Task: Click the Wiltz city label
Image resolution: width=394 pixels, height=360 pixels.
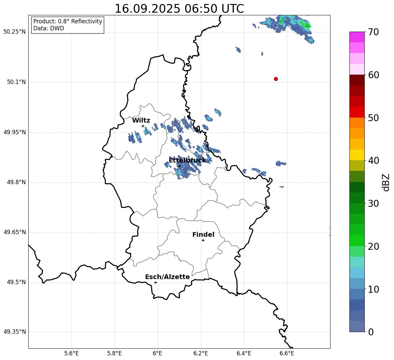Action: point(141,120)
